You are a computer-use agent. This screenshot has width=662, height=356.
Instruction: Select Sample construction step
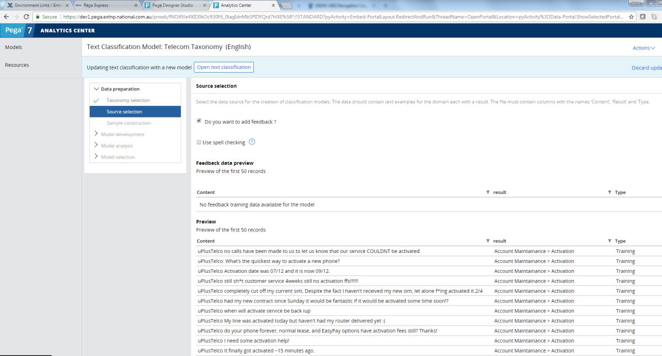coord(129,123)
